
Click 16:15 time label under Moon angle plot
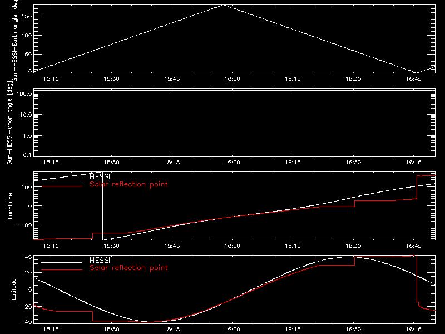point(293,163)
